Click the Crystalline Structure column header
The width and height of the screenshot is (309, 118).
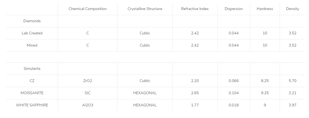[145, 9]
